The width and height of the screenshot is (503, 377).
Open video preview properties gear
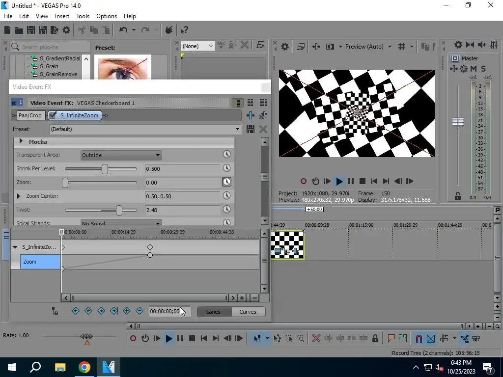point(284,47)
